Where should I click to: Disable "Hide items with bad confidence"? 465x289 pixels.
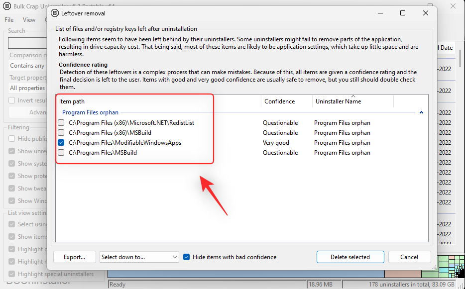(186, 257)
